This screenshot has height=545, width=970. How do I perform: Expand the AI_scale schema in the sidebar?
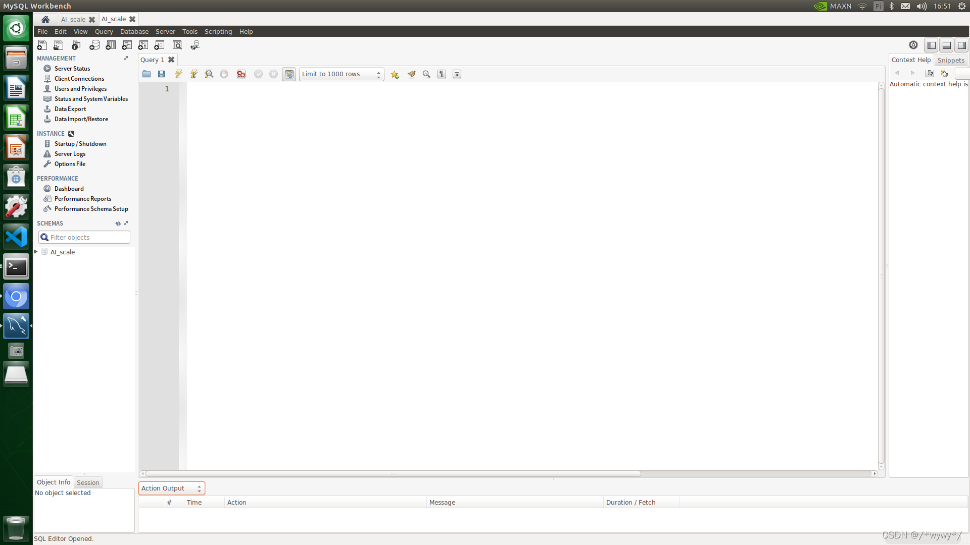tap(35, 252)
